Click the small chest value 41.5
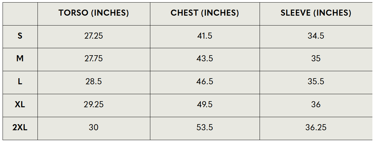The image size is (374, 143). click(x=205, y=36)
